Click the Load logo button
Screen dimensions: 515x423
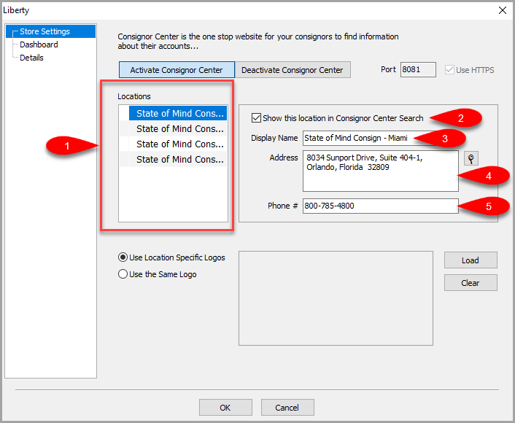[x=471, y=260]
